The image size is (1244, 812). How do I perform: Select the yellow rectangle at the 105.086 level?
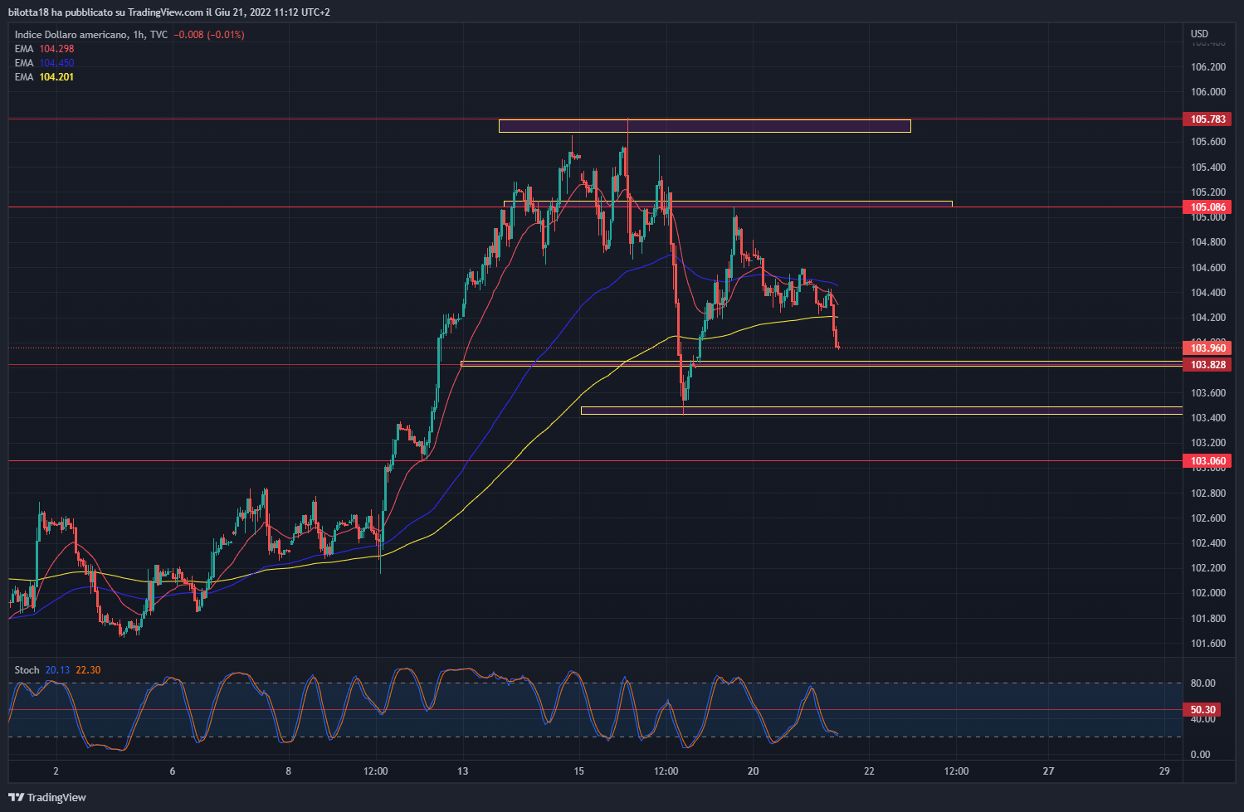[728, 203]
